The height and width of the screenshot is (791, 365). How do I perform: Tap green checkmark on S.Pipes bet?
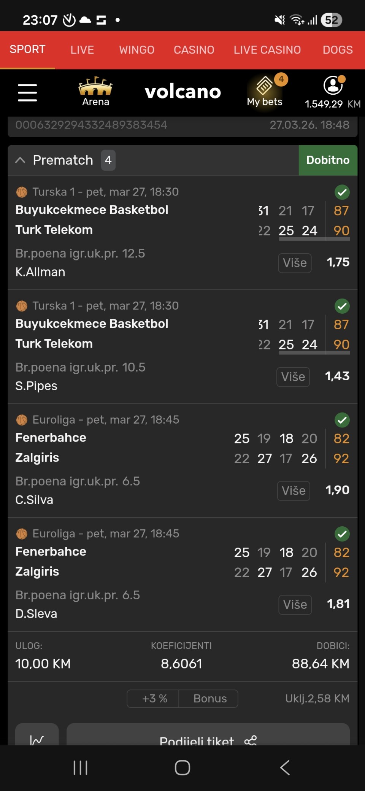342,306
